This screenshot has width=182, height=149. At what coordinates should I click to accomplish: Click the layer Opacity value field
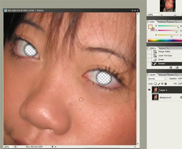pyautogui.click(x=180, y=79)
